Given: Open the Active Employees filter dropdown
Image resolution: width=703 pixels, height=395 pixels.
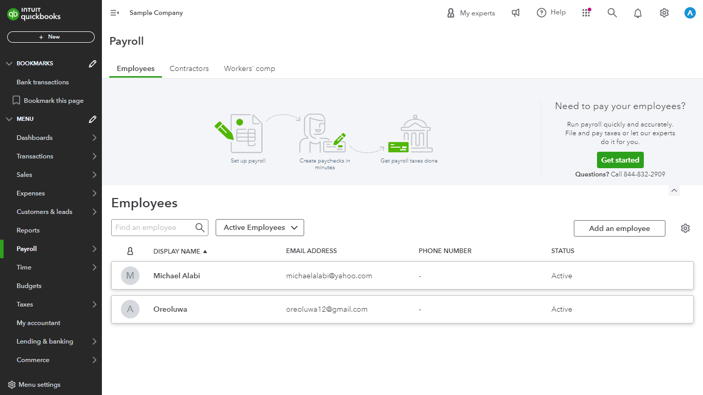Looking at the screenshot, I should (260, 228).
